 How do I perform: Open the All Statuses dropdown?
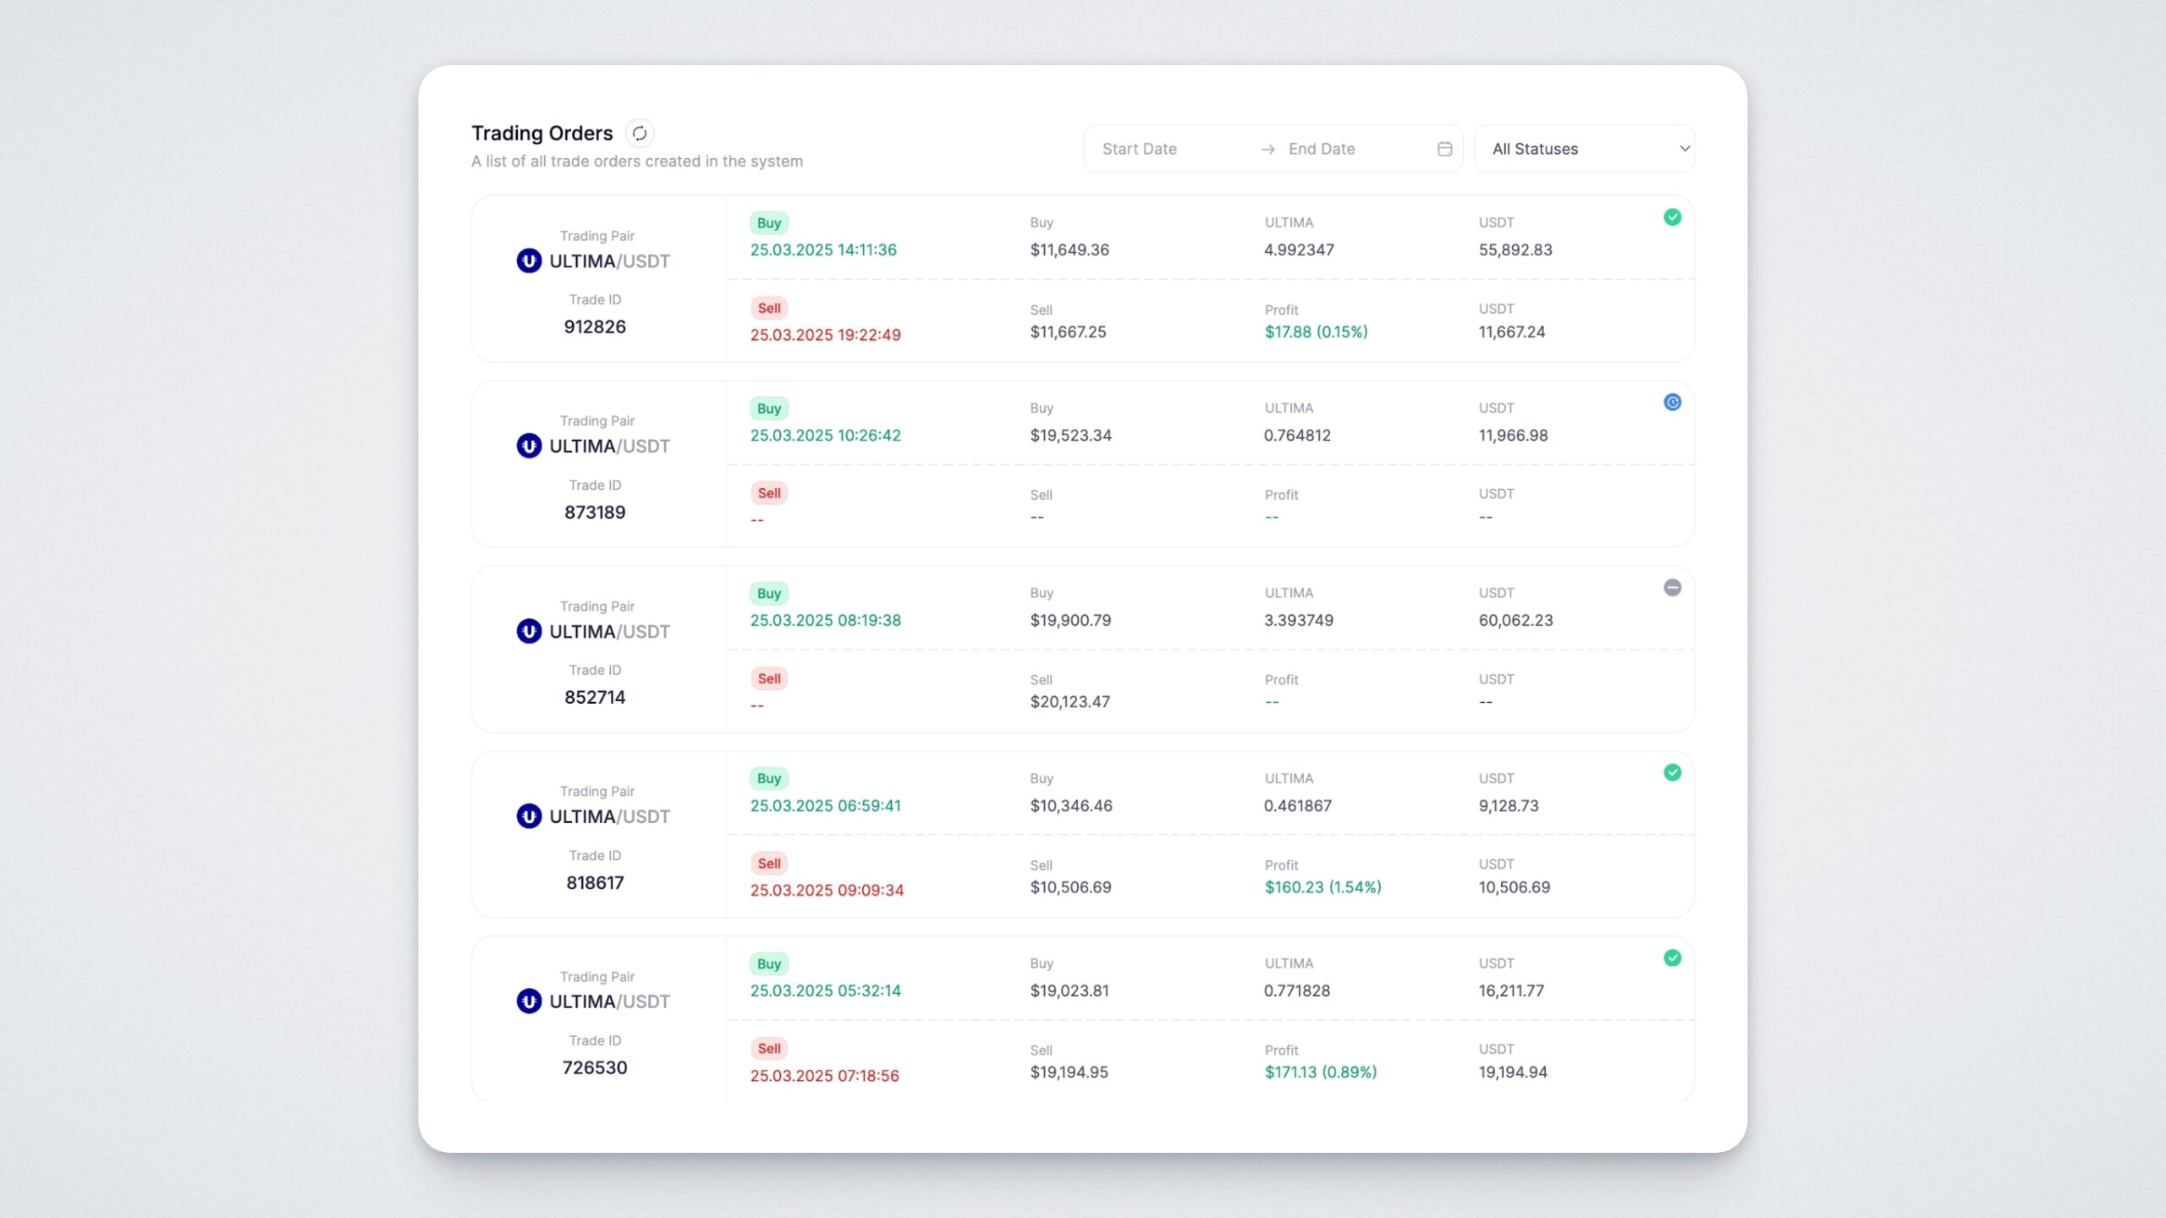click(x=1582, y=149)
